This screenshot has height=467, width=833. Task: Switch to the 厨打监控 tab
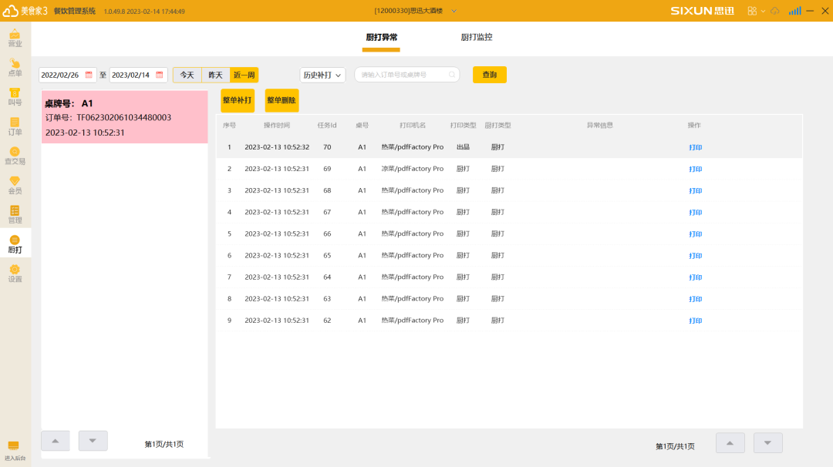[x=477, y=37]
